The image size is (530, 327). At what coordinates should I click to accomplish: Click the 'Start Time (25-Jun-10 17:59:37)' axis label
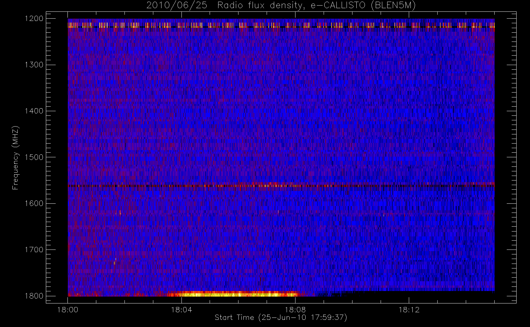281,318
